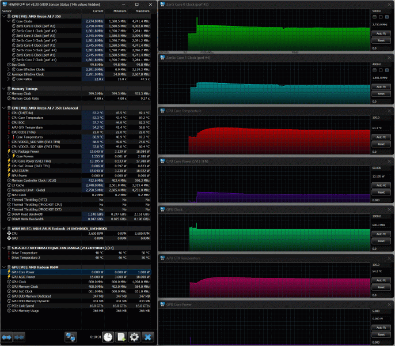The image size is (395, 346).
Task: Click the 100.0 max field in CPU Core Temperature graph
Action: click(x=381, y=118)
